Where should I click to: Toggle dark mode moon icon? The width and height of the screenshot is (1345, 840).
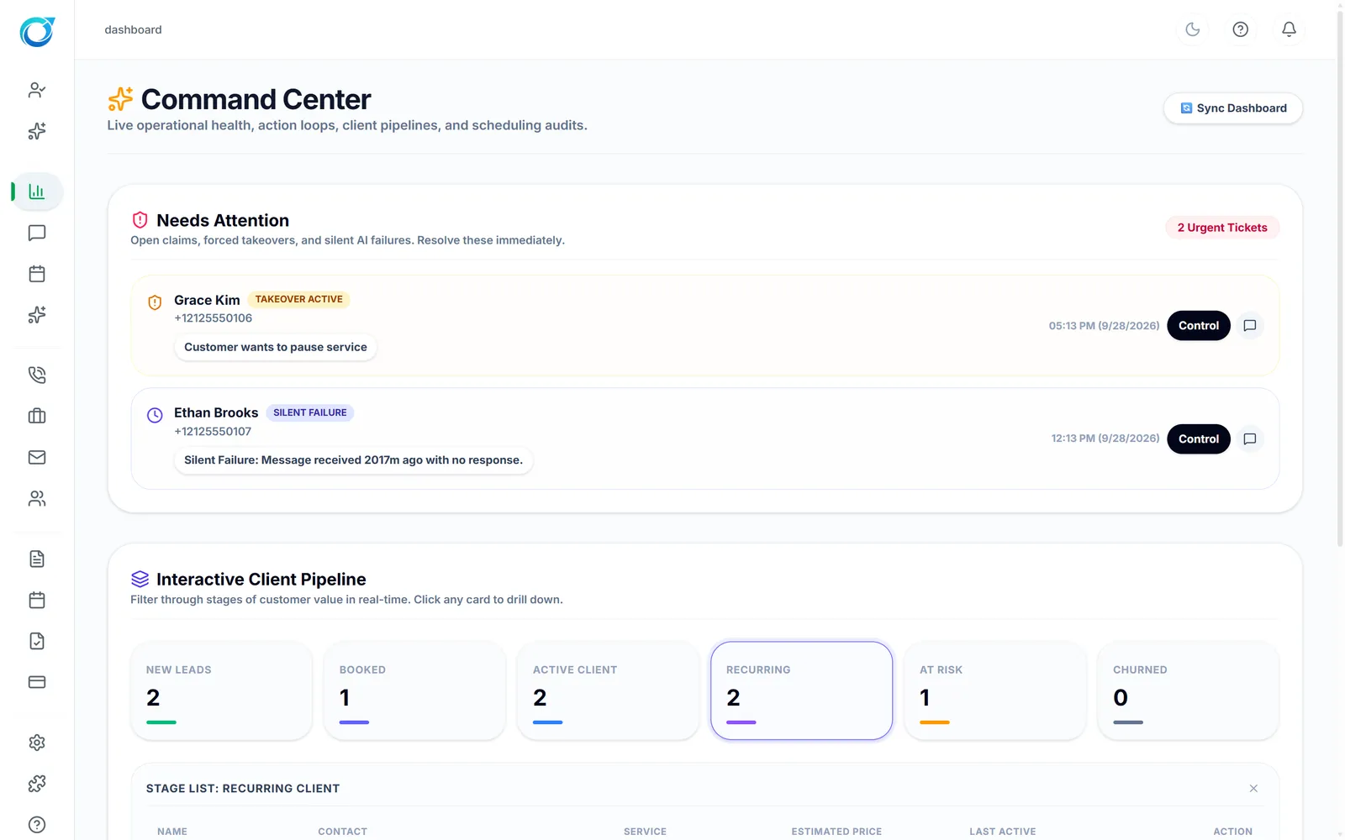(1192, 29)
